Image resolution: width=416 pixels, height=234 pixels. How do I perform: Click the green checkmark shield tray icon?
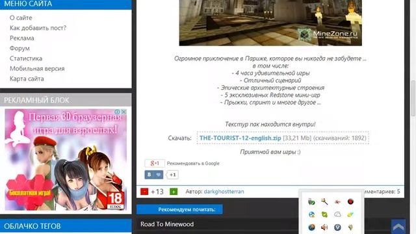click(x=324, y=214)
